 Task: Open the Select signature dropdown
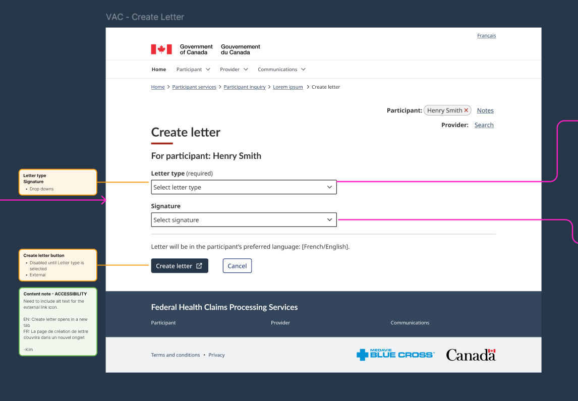click(x=244, y=219)
